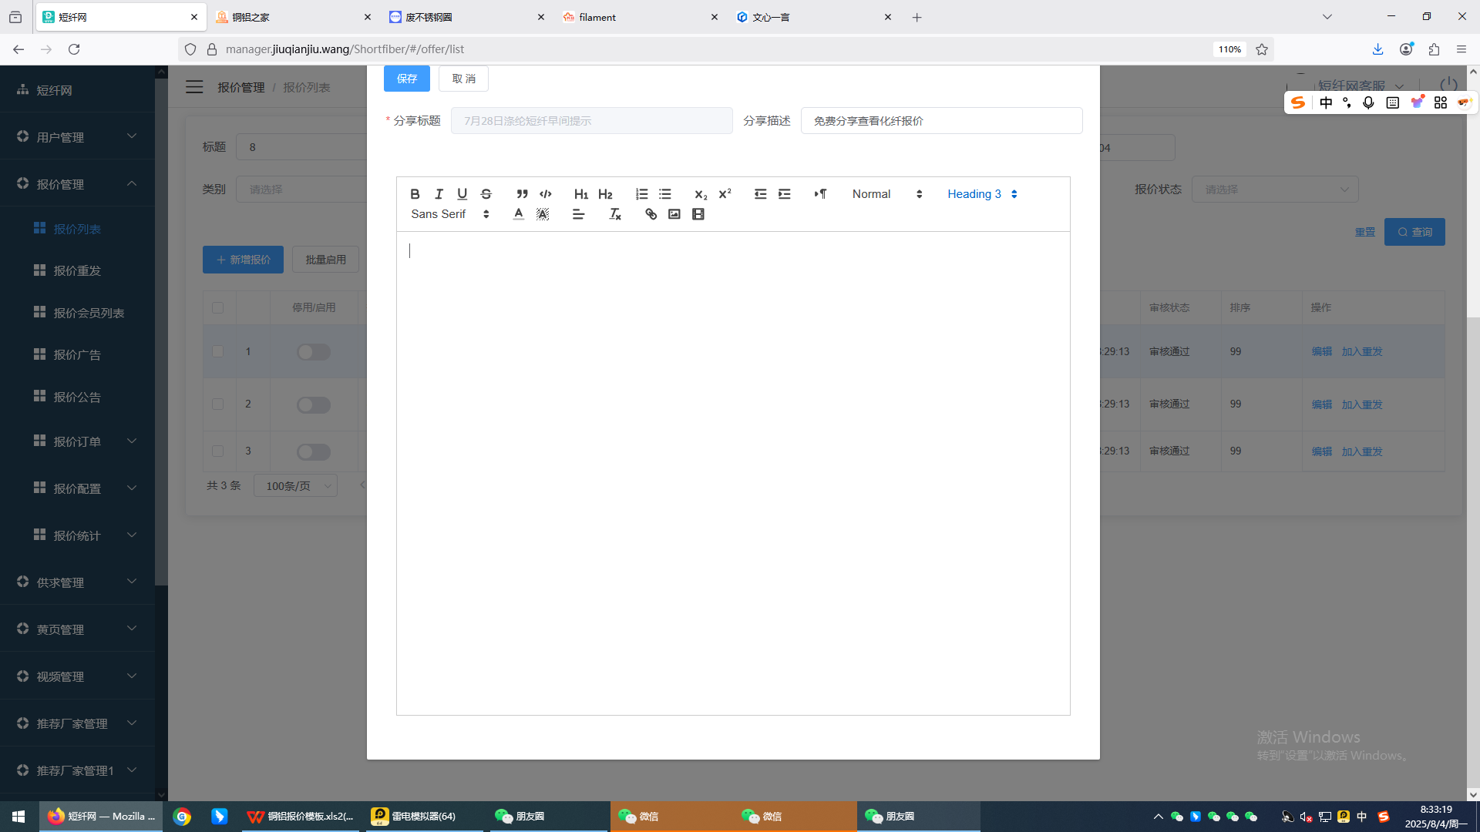Insert a video into editor
This screenshot has height=832, width=1480.
[698, 214]
